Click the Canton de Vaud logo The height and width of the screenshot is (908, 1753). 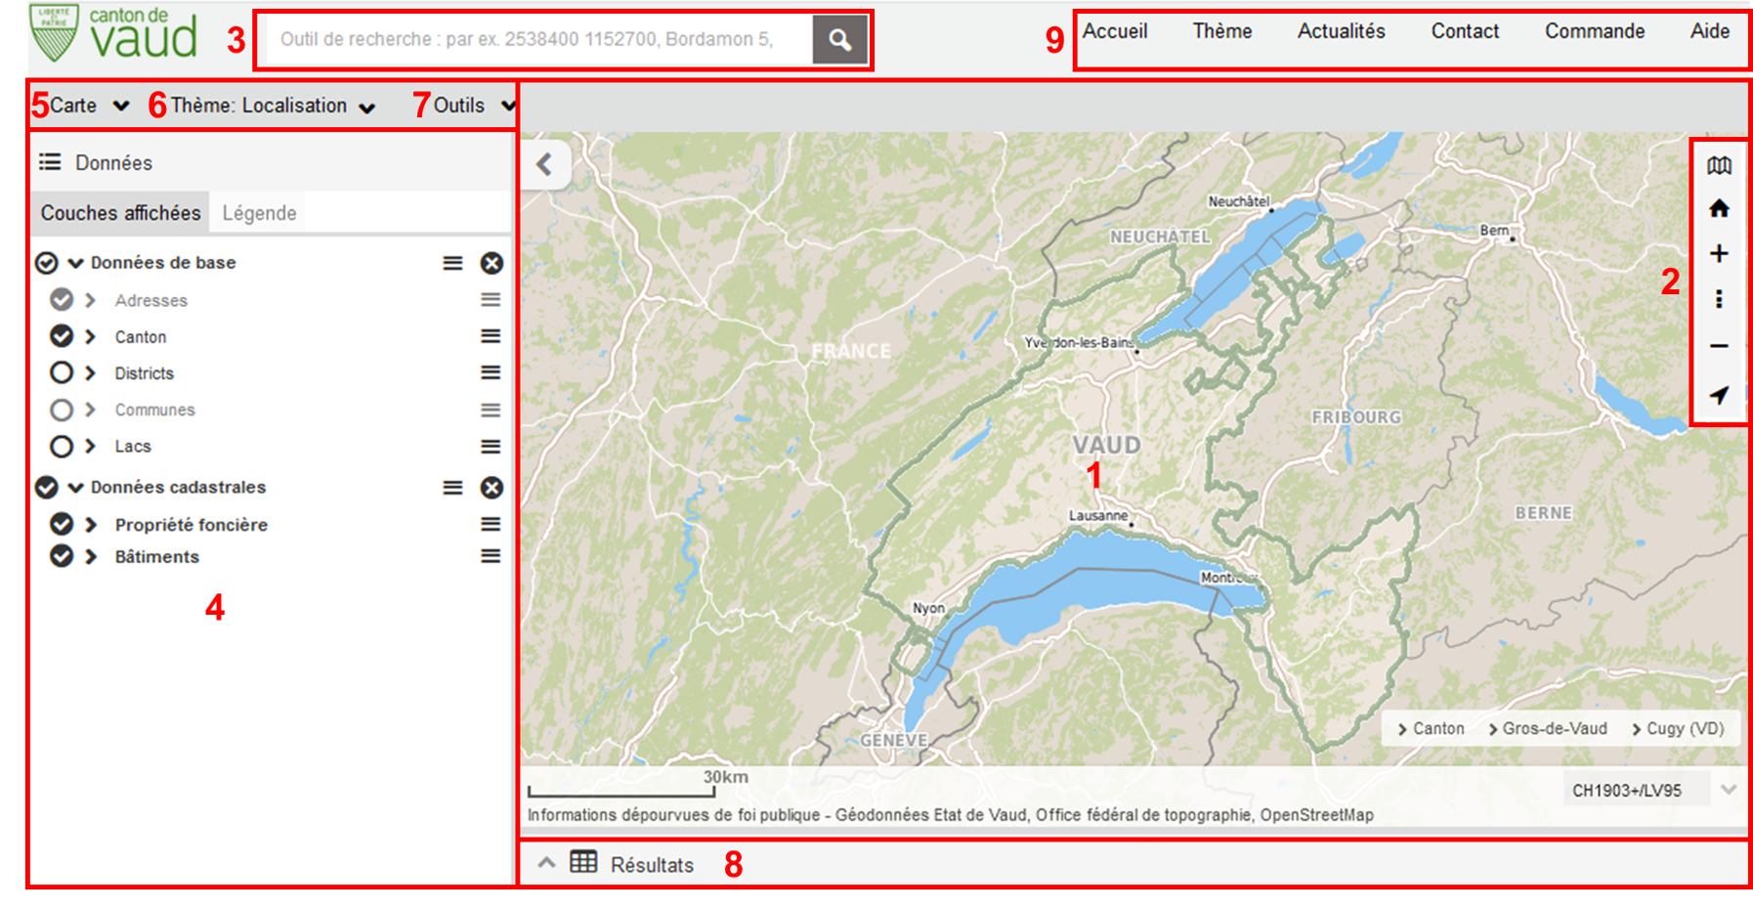(x=113, y=33)
